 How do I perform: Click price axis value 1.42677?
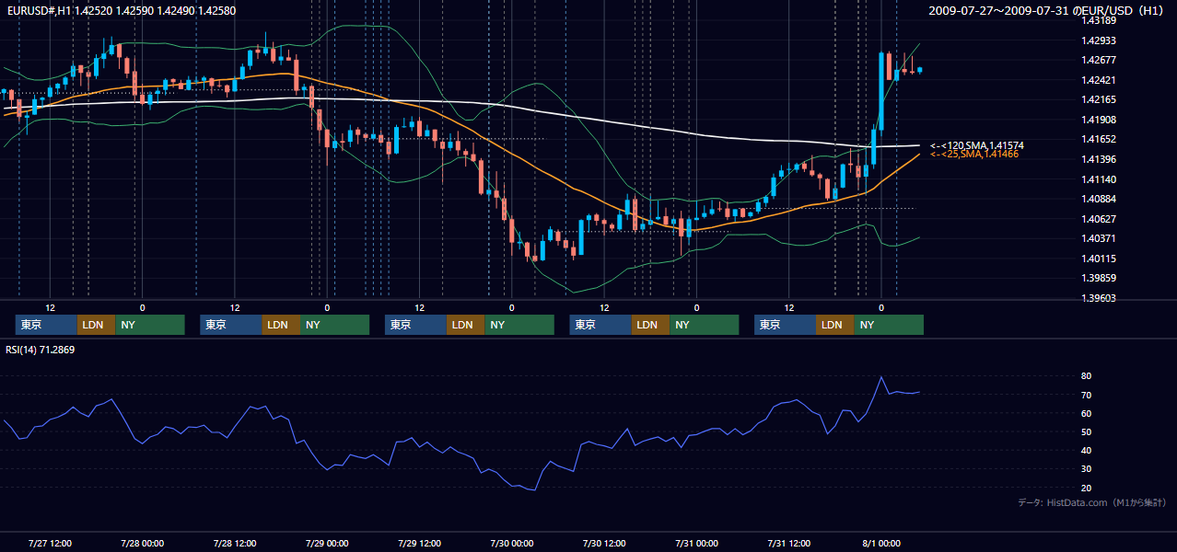click(1099, 60)
